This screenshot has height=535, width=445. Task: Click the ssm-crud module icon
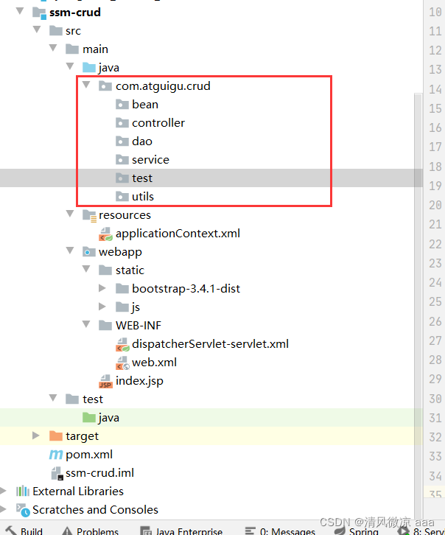pos(39,13)
